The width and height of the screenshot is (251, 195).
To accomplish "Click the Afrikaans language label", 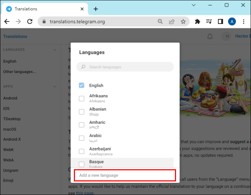I will point(99,96).
